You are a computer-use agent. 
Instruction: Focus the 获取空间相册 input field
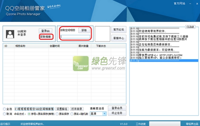(x=75, y=37)
